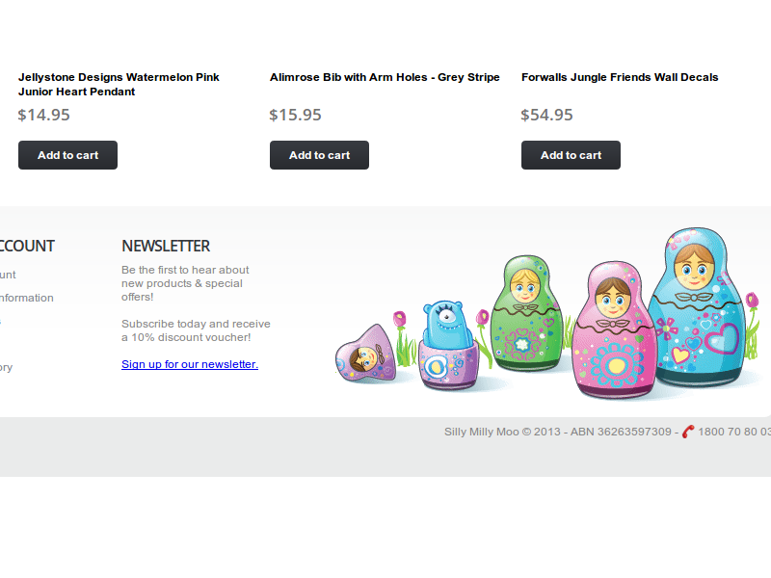The height and width of the screenshot is (578, 771).
Task: Click the Silly Milly Moo copyright text
Action: pyautogui.click(x=557, y=432)
